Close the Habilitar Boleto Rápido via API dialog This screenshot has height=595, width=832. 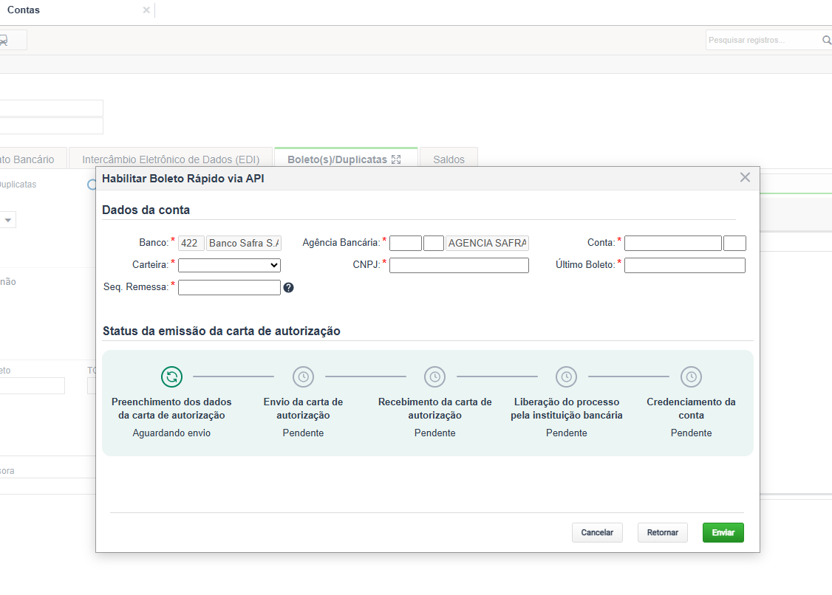[745, 178]
